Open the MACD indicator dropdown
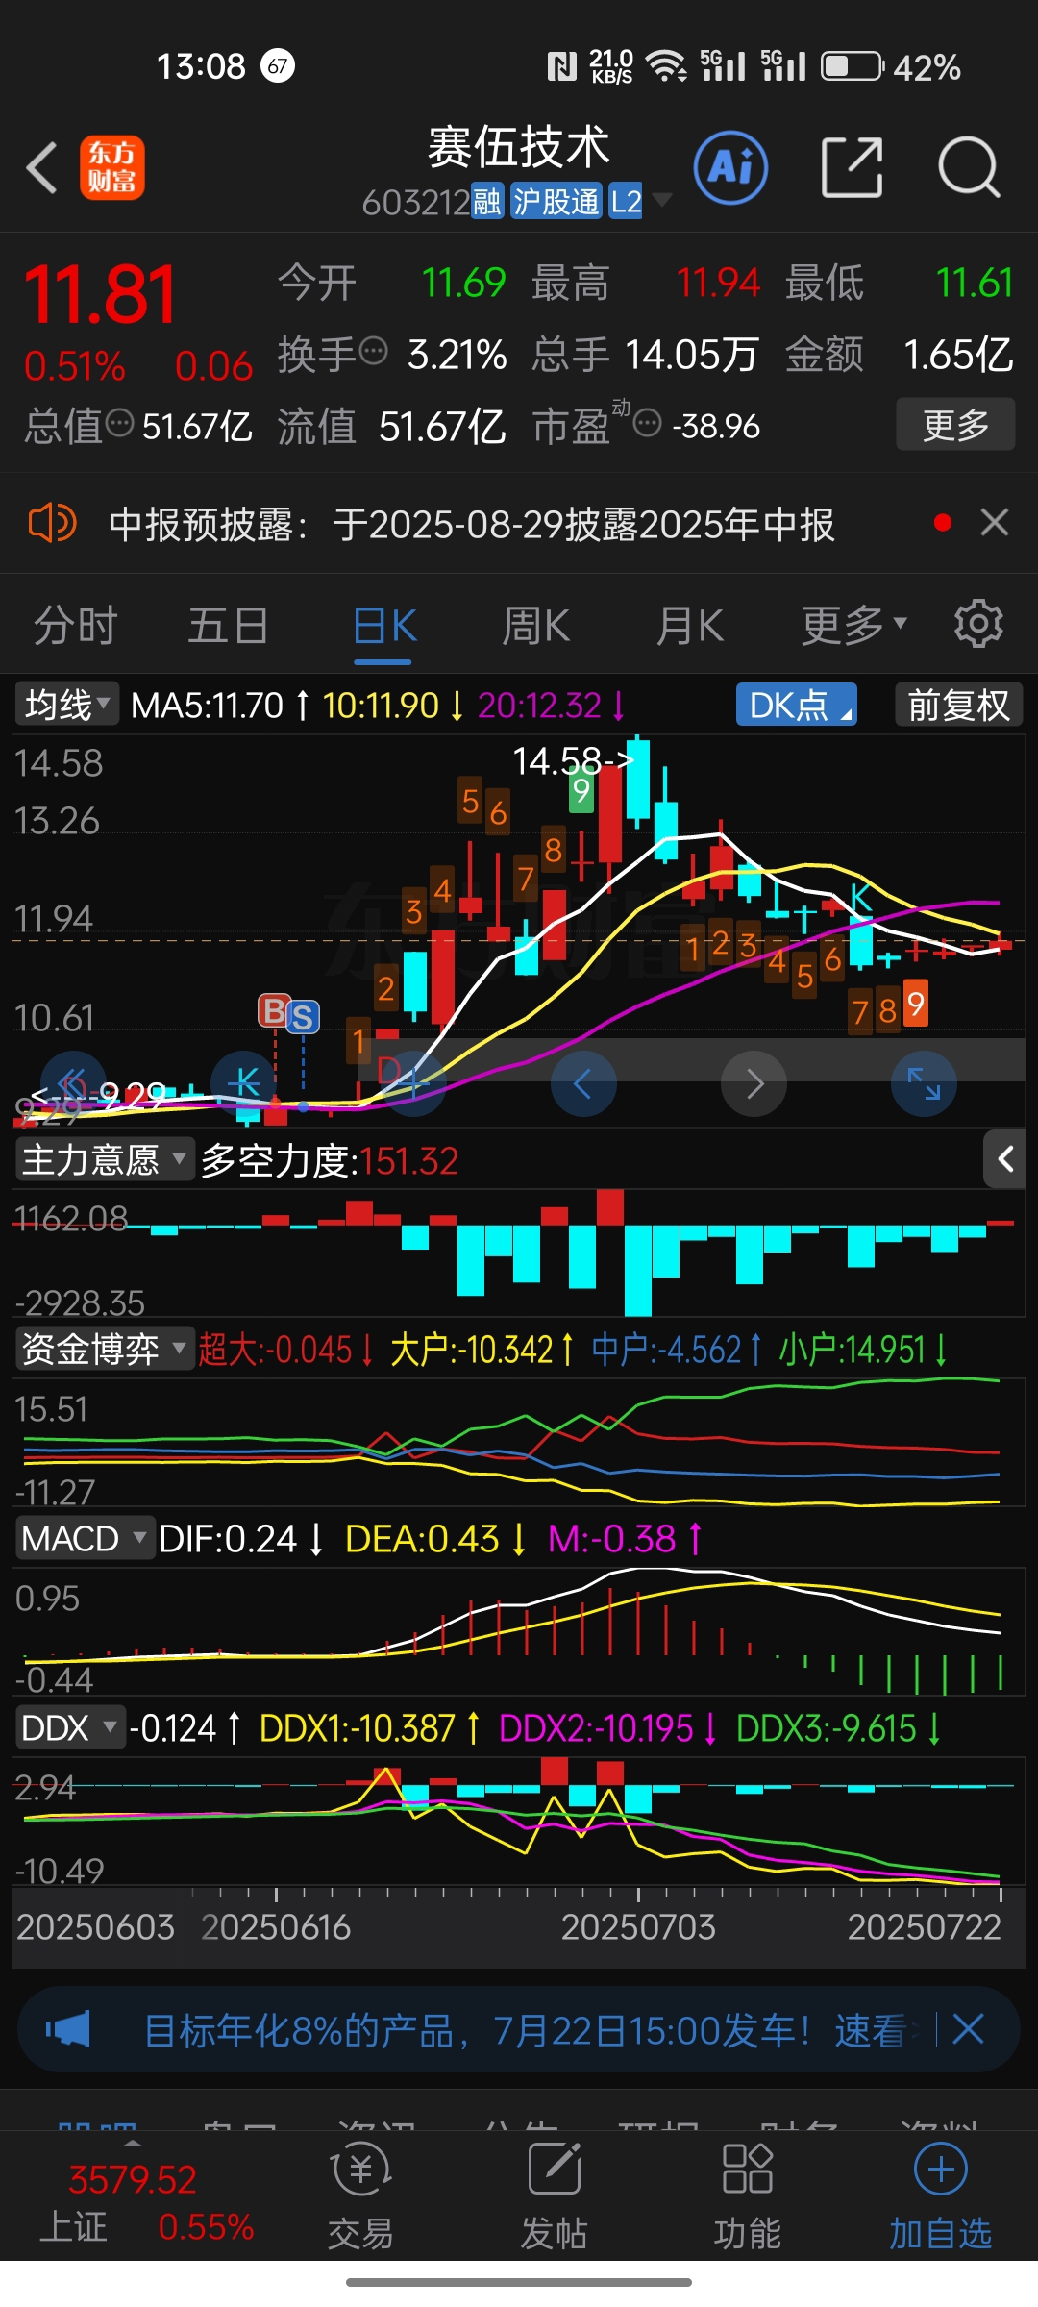This screenshot has width=1038, height=2307. tap(86, 1538)
